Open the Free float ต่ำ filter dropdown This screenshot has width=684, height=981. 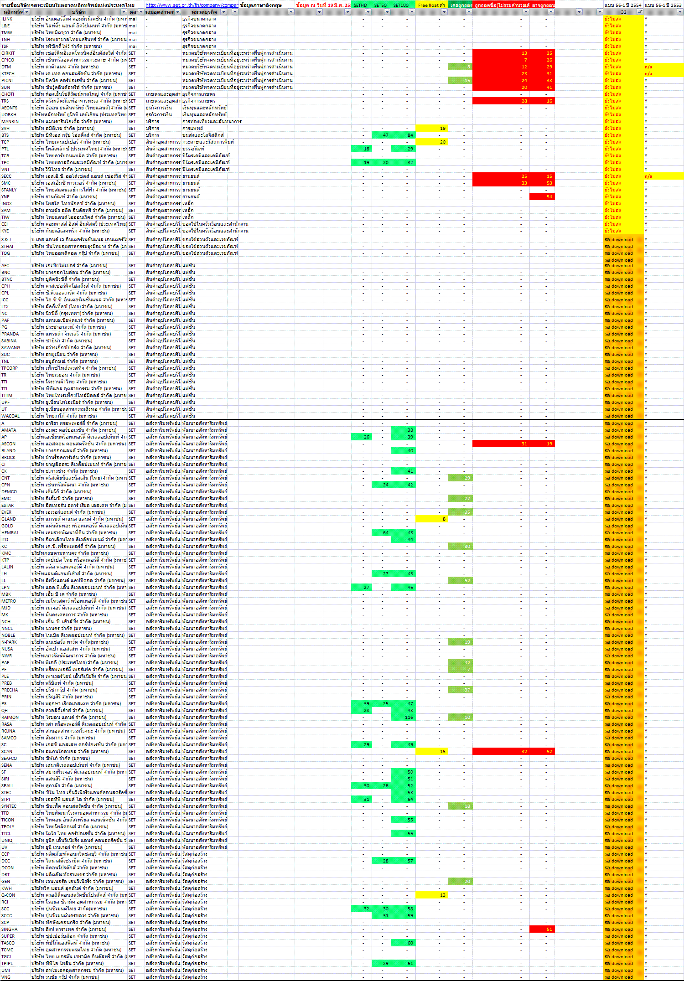(x=444, y=12)
